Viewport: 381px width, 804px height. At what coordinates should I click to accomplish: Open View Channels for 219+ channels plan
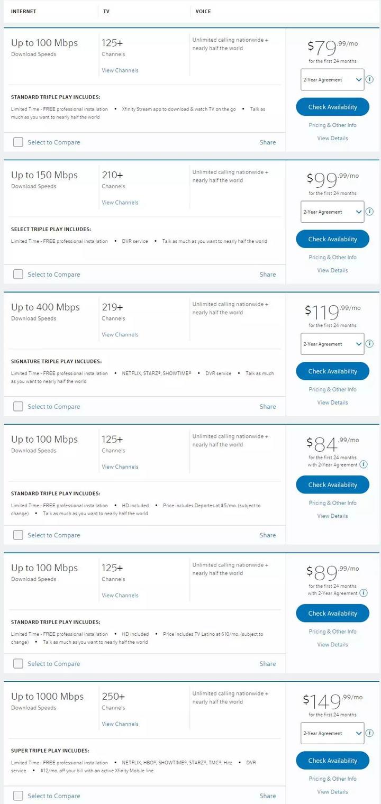[120, 335]
